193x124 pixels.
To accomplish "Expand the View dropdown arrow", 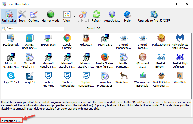I will [74, 16].
